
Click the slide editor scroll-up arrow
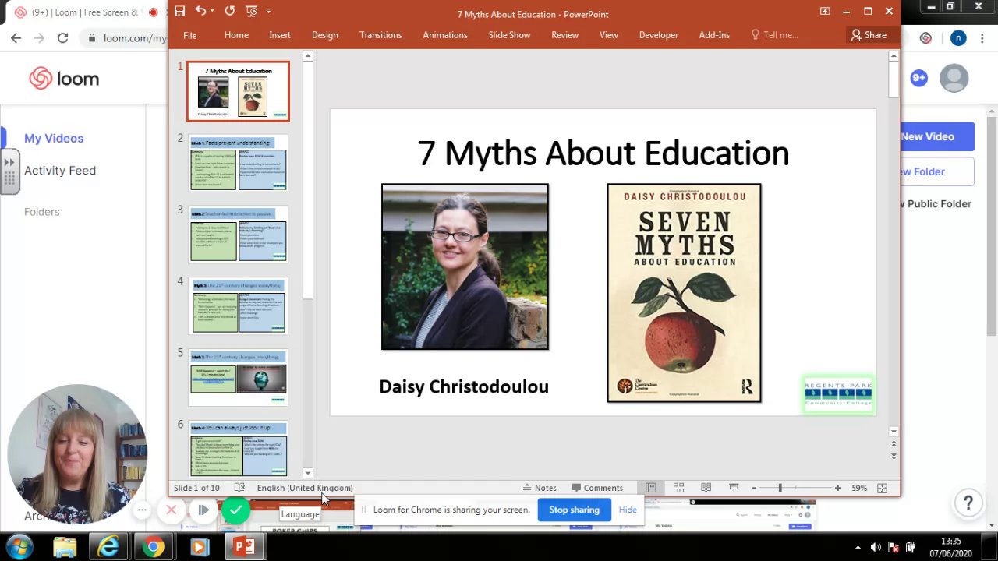(894, 56)
